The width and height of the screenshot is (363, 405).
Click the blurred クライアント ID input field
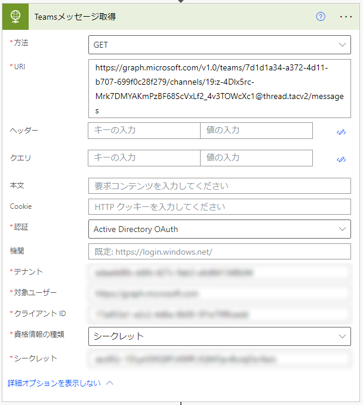[x=220, y=314]
